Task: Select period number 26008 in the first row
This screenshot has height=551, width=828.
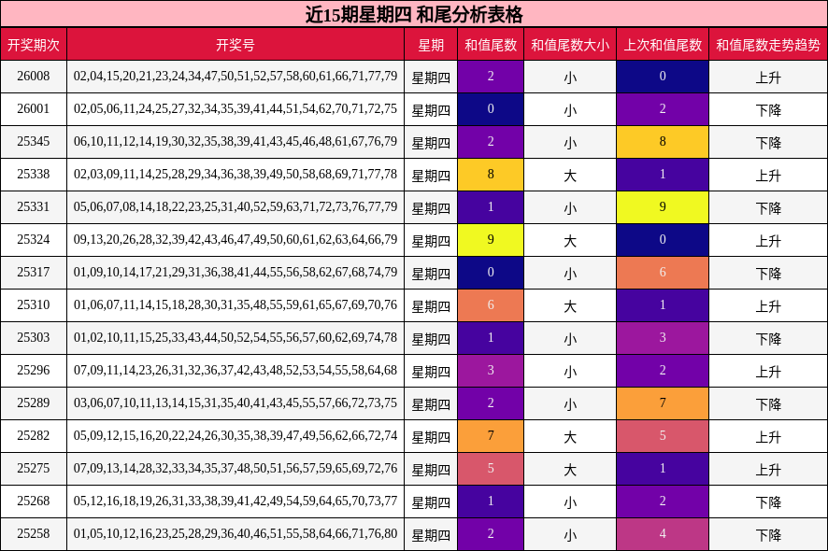Action: click(x=36, y=76)
